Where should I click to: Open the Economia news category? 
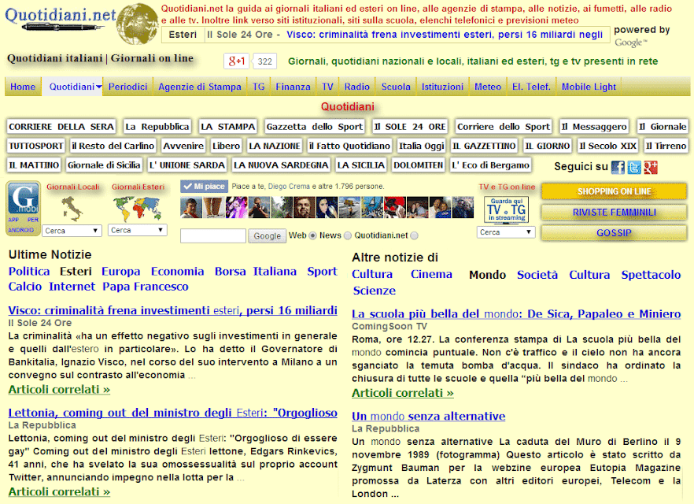178,272
